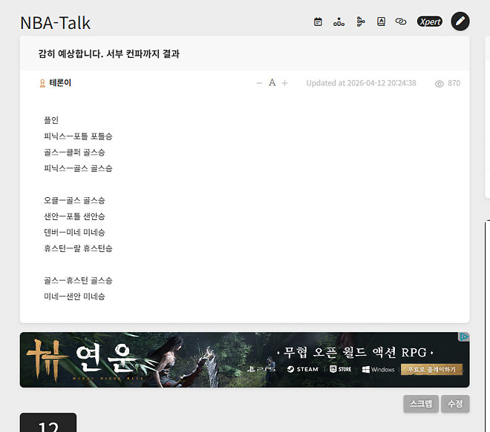Increase font size with plus icon
This screenshot has height=432, width=490.
click(x=284, y=83)
